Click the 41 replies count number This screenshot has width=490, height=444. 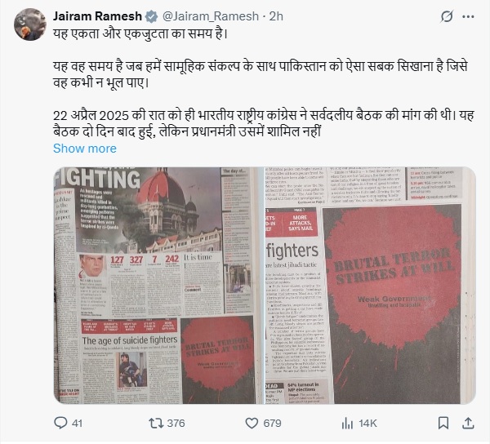point(78,424)
